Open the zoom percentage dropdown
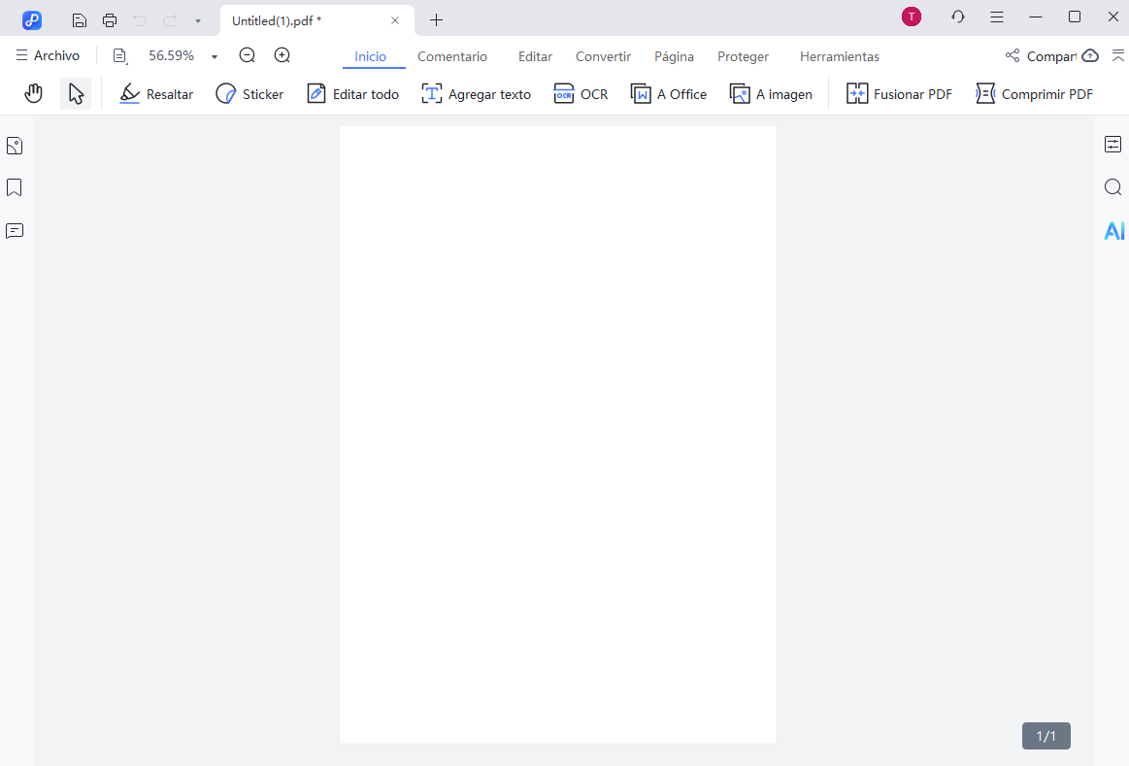1129x766 pixels. pos(214,55)
